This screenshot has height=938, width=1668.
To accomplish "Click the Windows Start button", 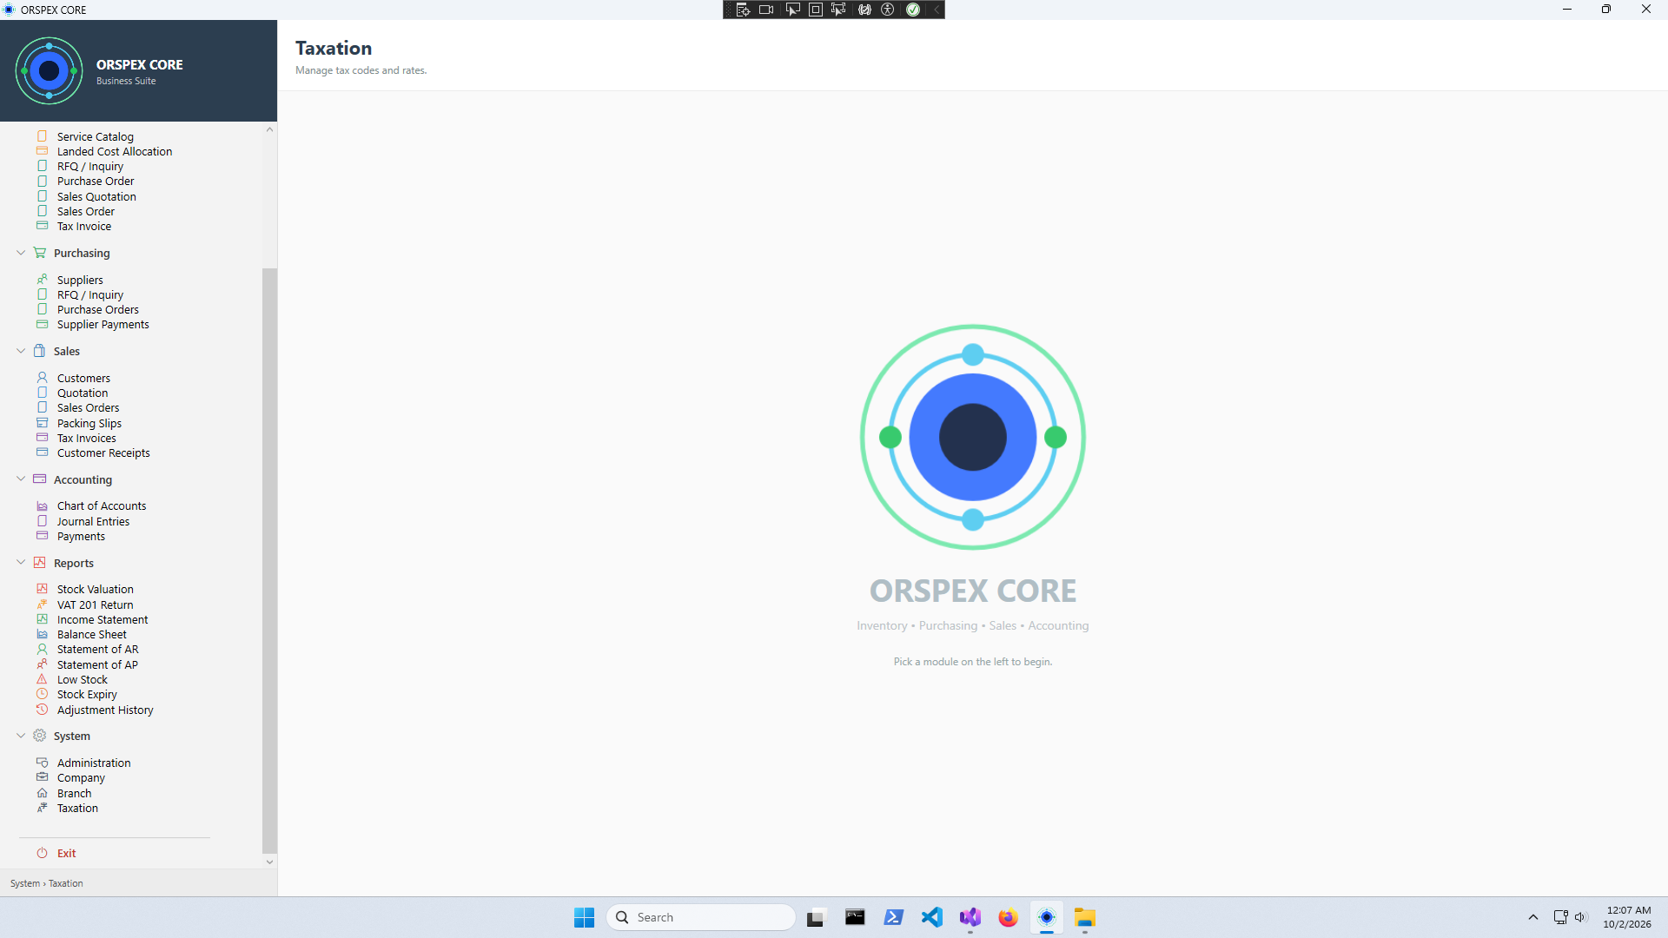I will 584,917.
